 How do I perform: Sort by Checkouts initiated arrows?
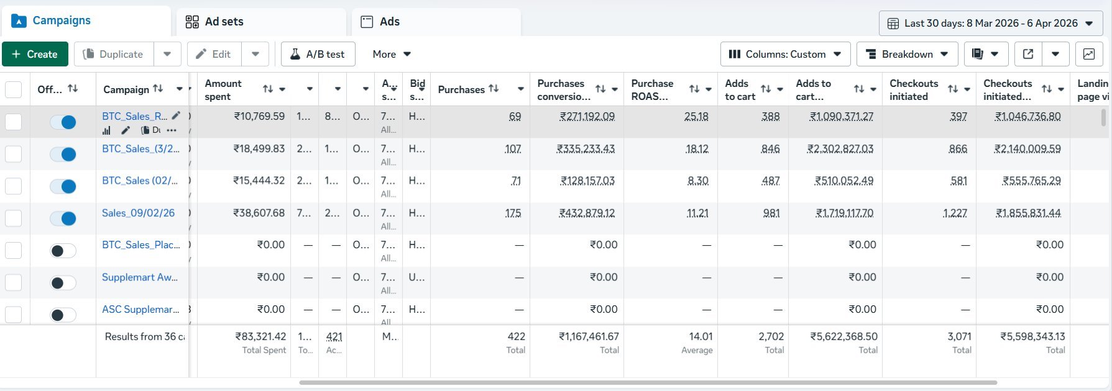coord(953,89)
